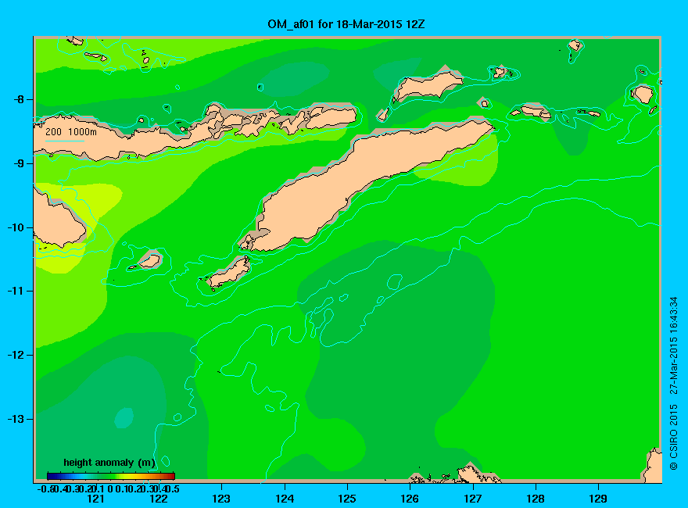Click the height anomaly color bar
Screen dimensions: 688x508
111,476
